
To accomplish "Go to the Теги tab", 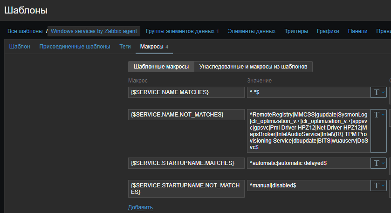I will pyautogui.click(x=125, y=46).
